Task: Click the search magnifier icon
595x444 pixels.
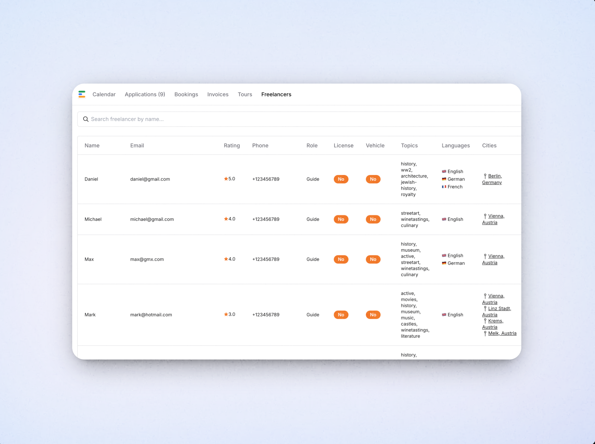Action: coord(86,119)
